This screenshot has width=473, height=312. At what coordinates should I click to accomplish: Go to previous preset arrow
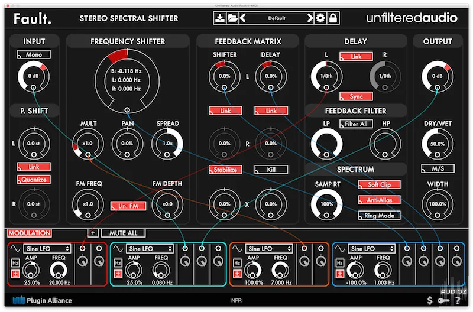[x=243, y=18]
